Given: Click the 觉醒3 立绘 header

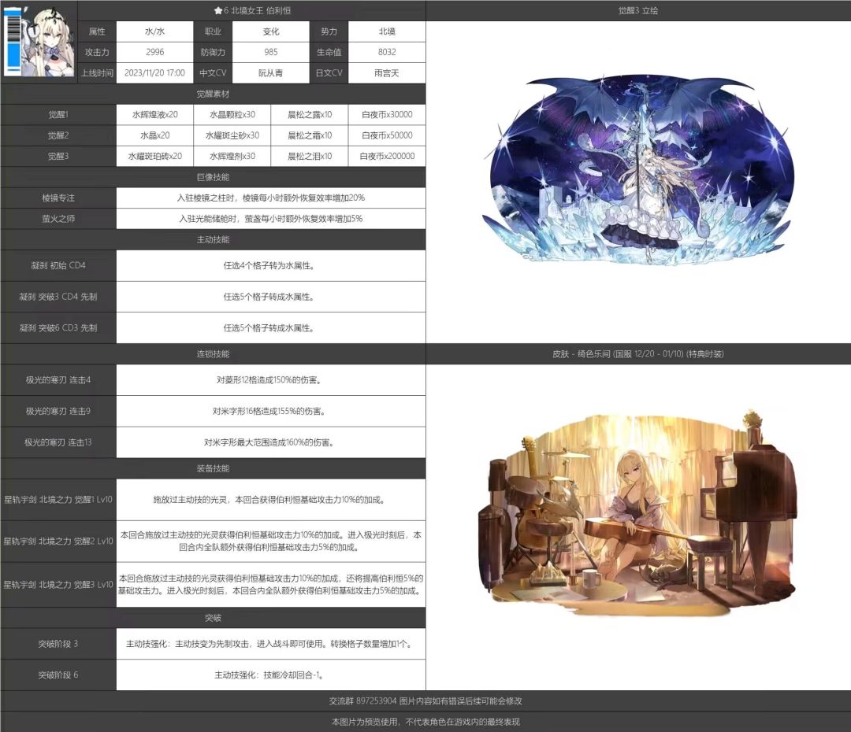Looking at the screenshot, I should click(638, 10).
